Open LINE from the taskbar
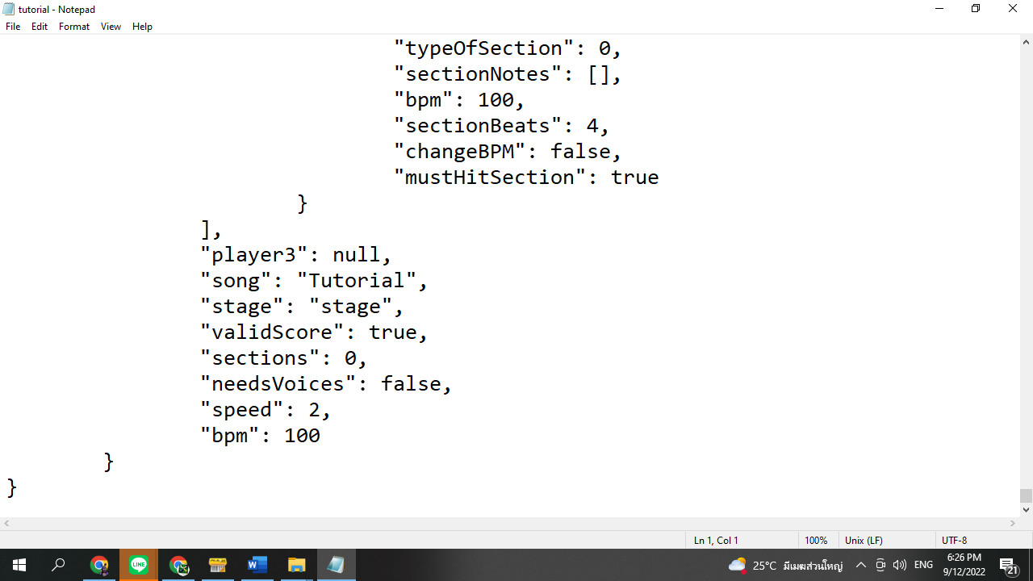Viewport: 1033px width, 581px height. 139,564
